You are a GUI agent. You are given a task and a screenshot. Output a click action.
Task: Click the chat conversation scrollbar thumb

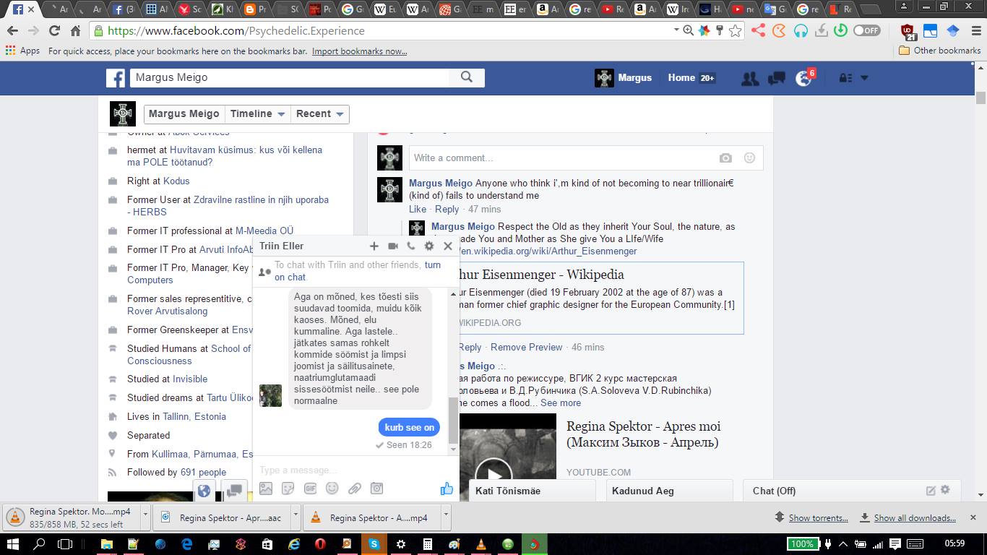click(x=453, y=420)
